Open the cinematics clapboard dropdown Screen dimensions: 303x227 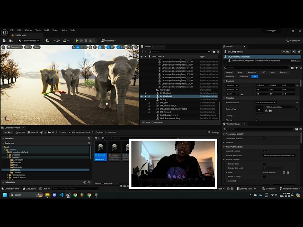point(66,41)
